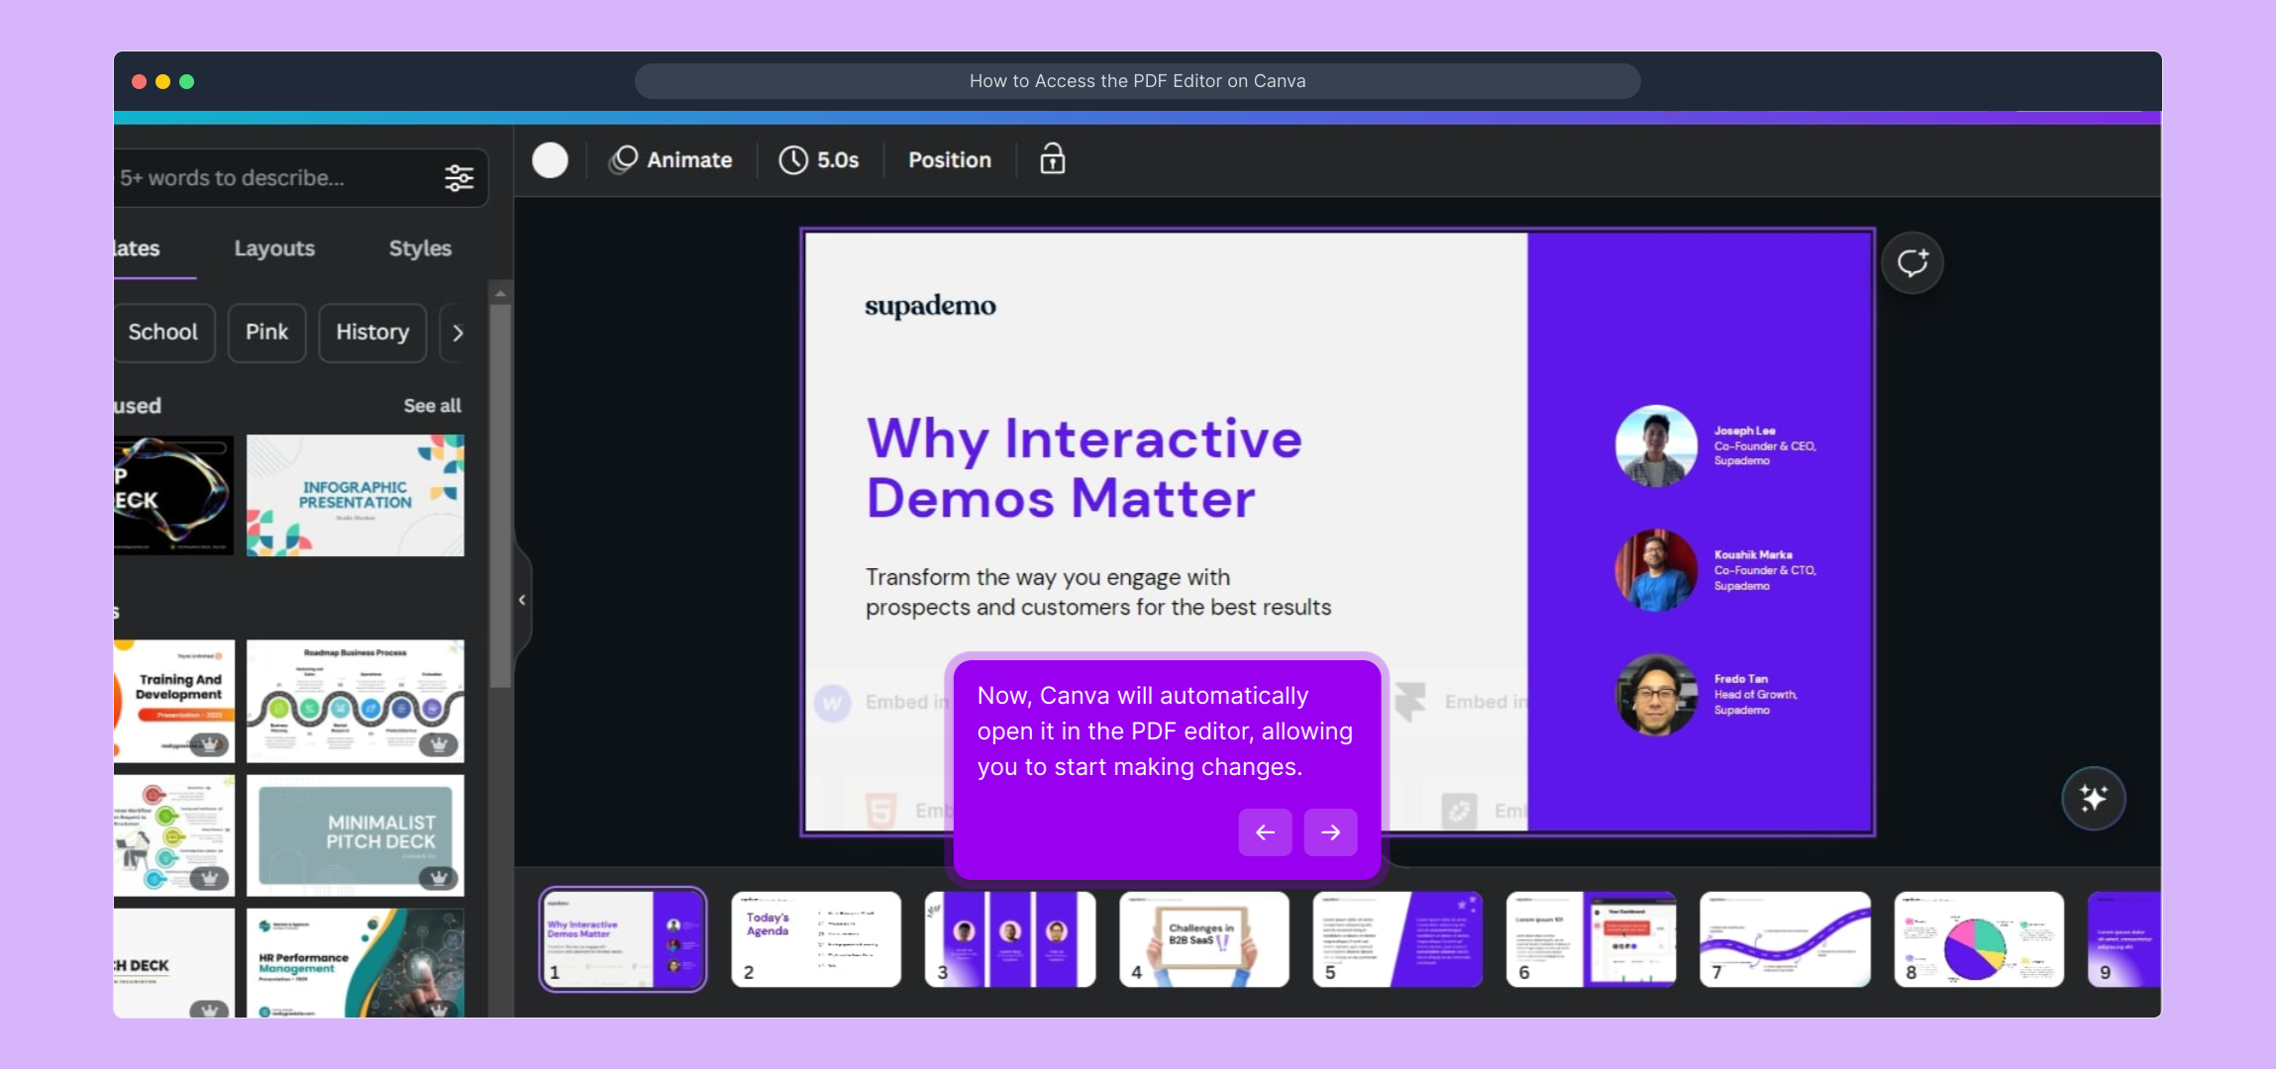The height and width of the screenshot is (1069, 2276).
Task: Switch to the Styles tab
Action: click(x=420, y=248)
